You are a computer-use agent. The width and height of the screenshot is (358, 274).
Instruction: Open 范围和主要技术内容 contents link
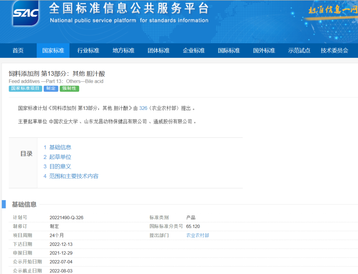[x=74, y=176]
